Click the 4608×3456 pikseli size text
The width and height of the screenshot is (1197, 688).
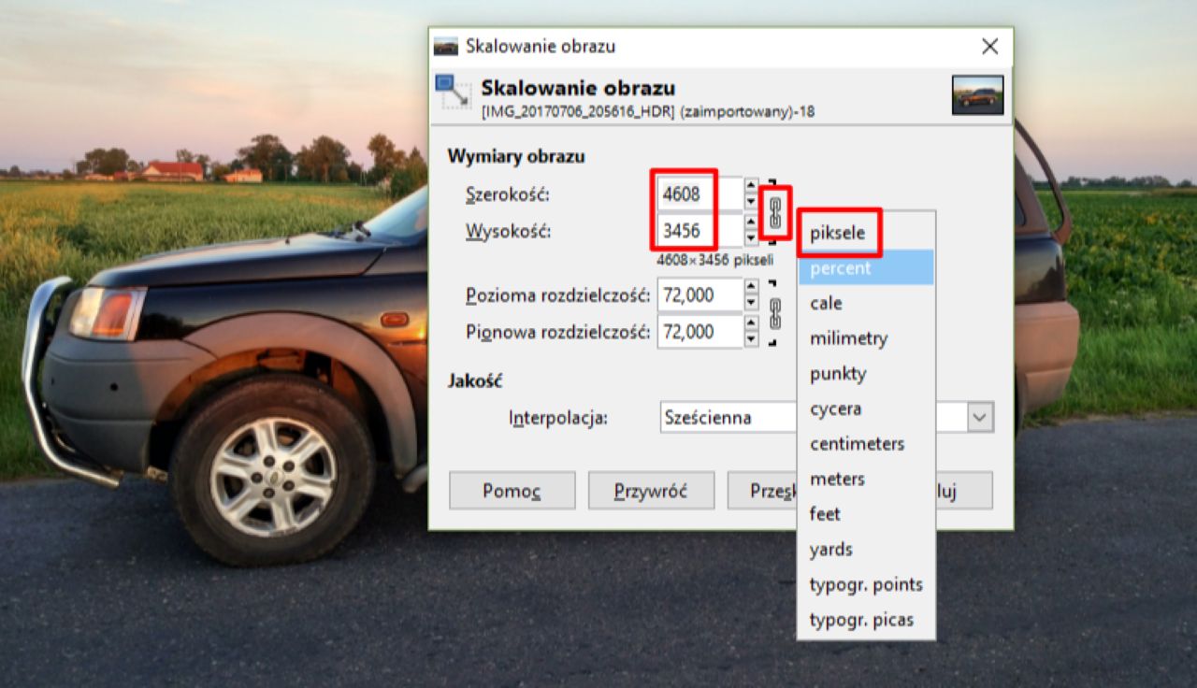715,260
